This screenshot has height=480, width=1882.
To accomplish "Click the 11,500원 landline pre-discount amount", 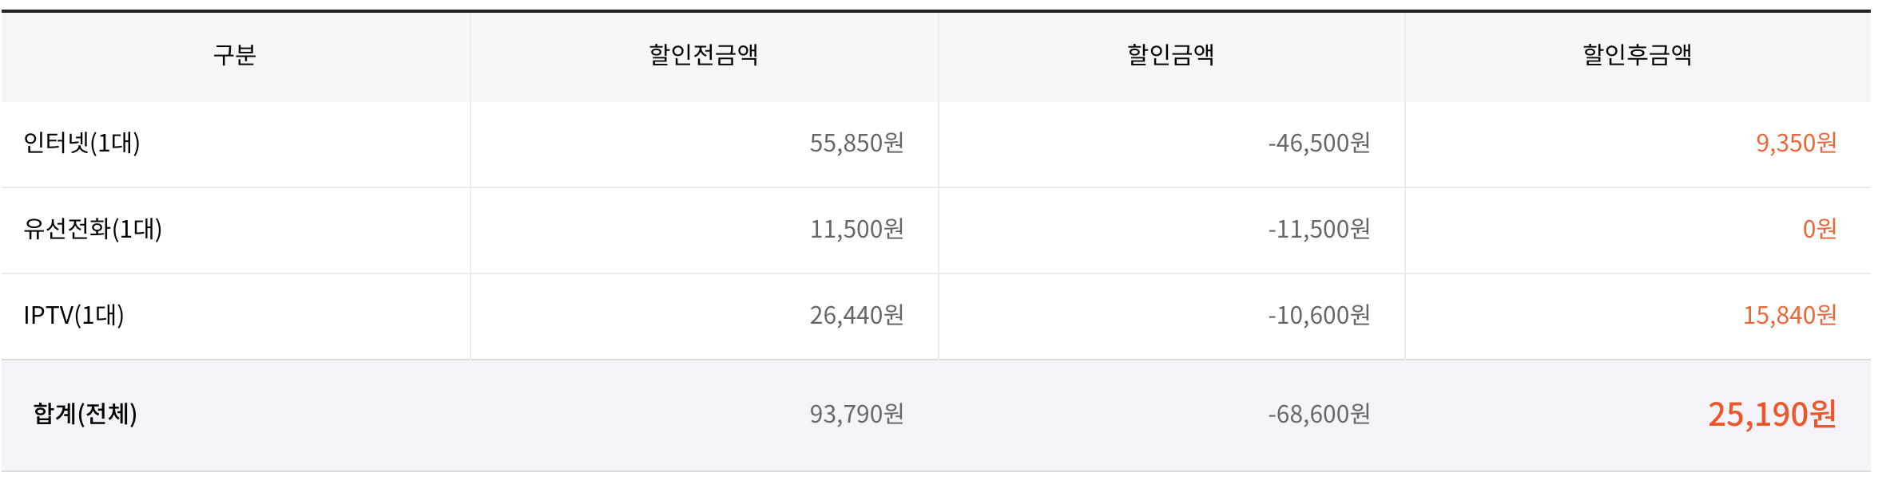I will 856,229.
